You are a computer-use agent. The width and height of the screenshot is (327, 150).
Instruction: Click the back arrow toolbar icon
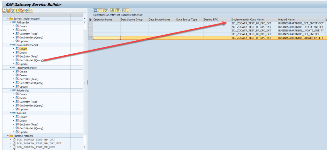click(27, 10)
